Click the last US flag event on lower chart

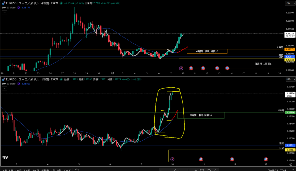266,159
